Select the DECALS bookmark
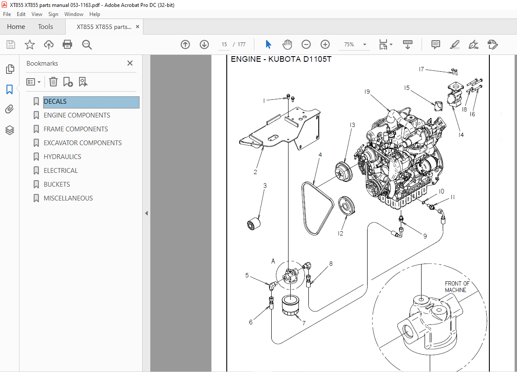 [91, 102]
